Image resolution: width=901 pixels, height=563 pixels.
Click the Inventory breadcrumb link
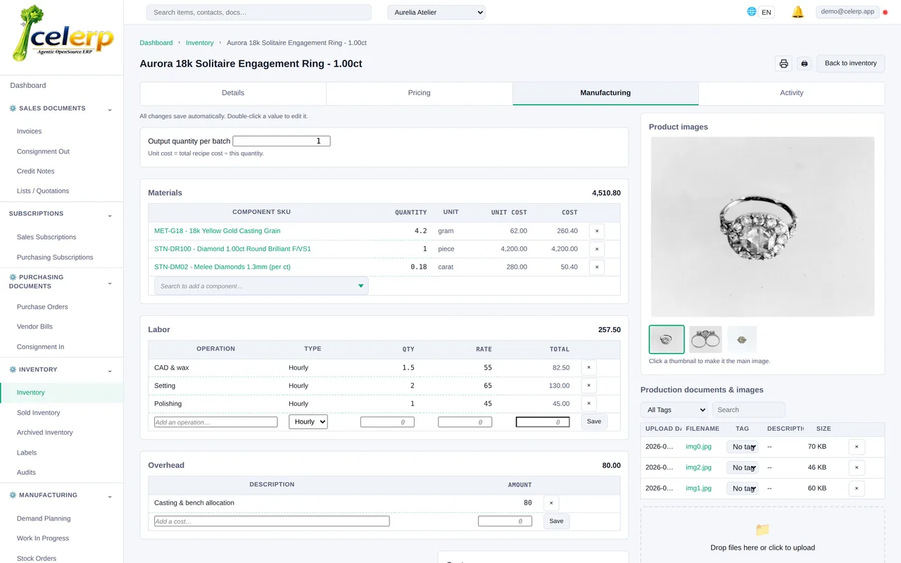coord(200,43)
